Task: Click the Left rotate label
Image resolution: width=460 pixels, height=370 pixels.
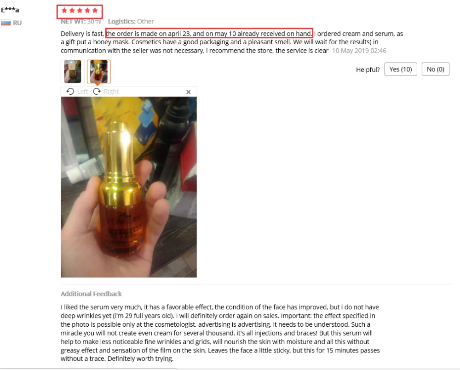Action: point(82,92)
